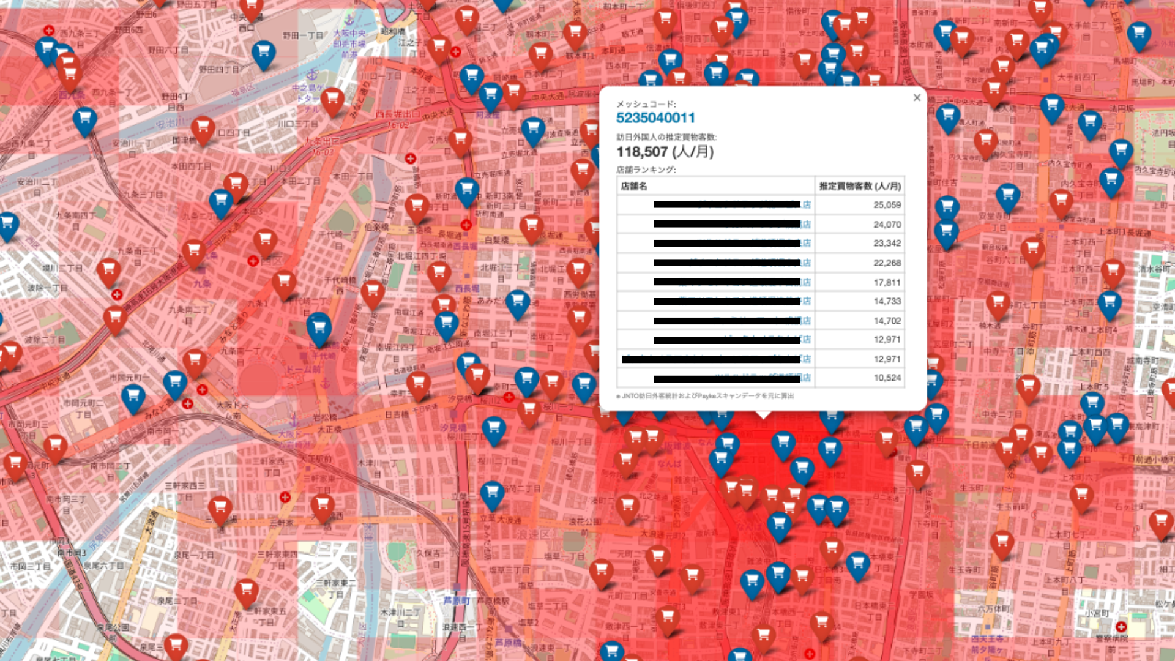Click blue cart marker near 安治川一丁目

pyautogui.click(x=85, y=119)
